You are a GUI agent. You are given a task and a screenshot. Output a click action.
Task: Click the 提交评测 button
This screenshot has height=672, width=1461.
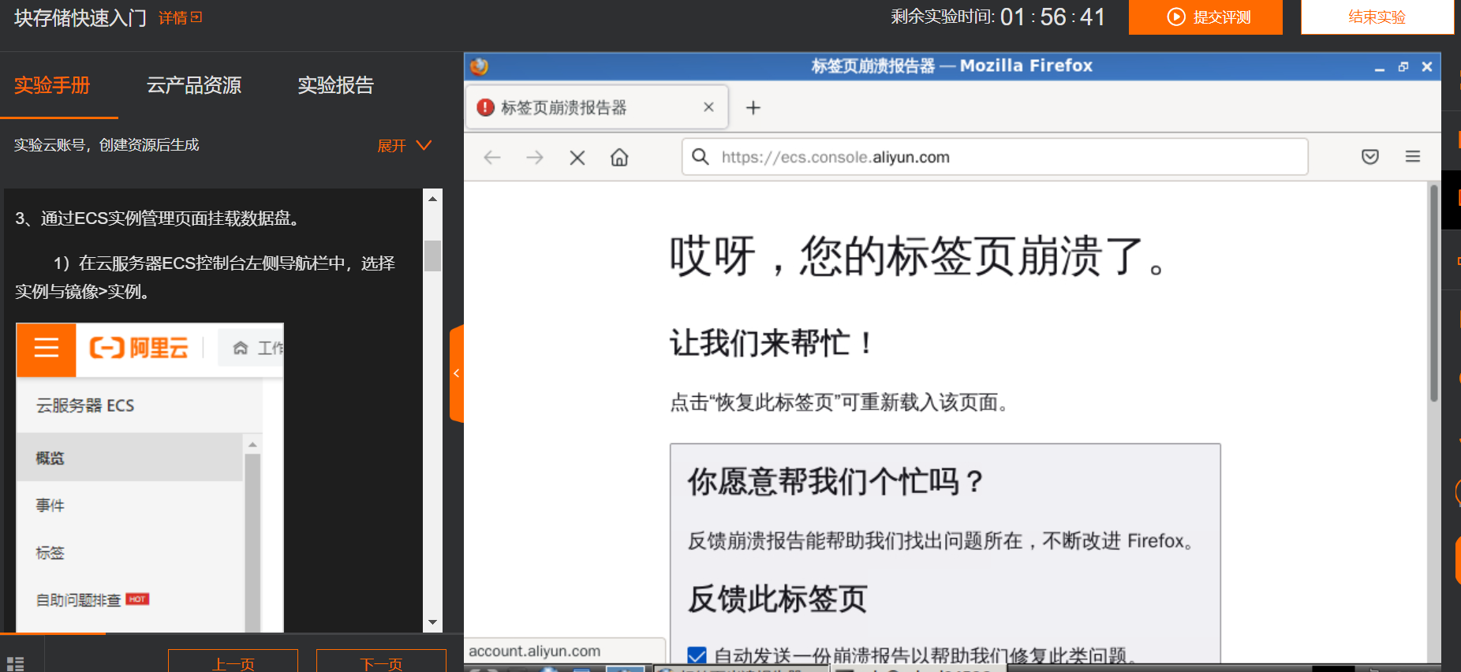(x=1205, y=17)
